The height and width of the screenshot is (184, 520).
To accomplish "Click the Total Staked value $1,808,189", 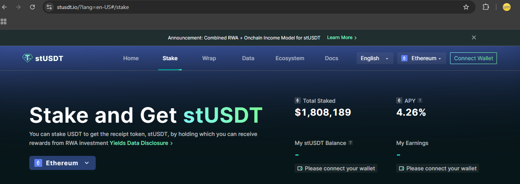I will (x=323, y=113).
